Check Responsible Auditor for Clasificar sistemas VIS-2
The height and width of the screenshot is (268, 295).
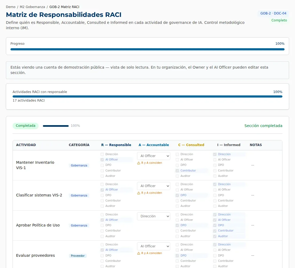coord(102,206)
